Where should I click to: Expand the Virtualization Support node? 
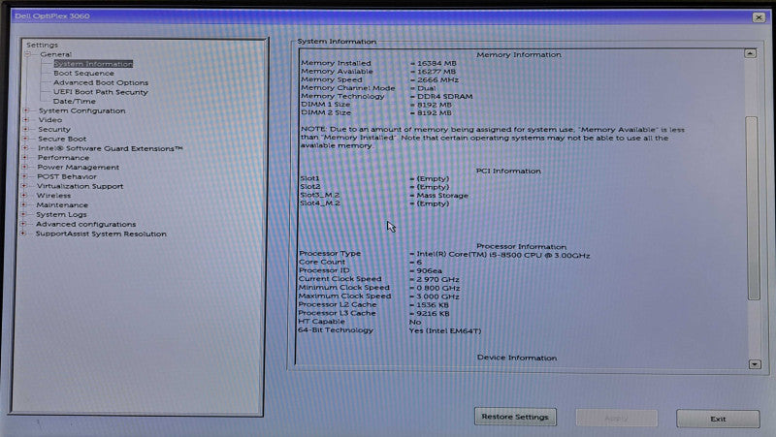click(24, 186)
